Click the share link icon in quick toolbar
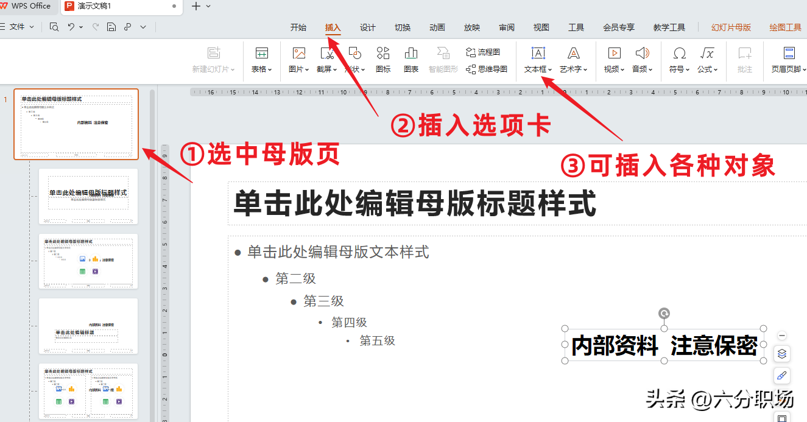The width and height of the screenshot is (807, 422). pyautogui.click(x=127, y=27)
